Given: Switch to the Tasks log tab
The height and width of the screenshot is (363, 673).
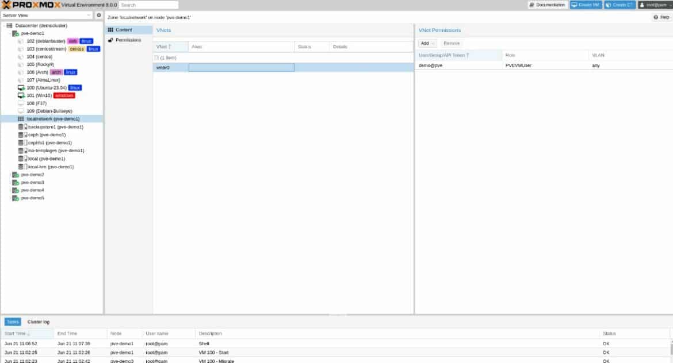Looking at the screenshot, I should pos(13,322).
